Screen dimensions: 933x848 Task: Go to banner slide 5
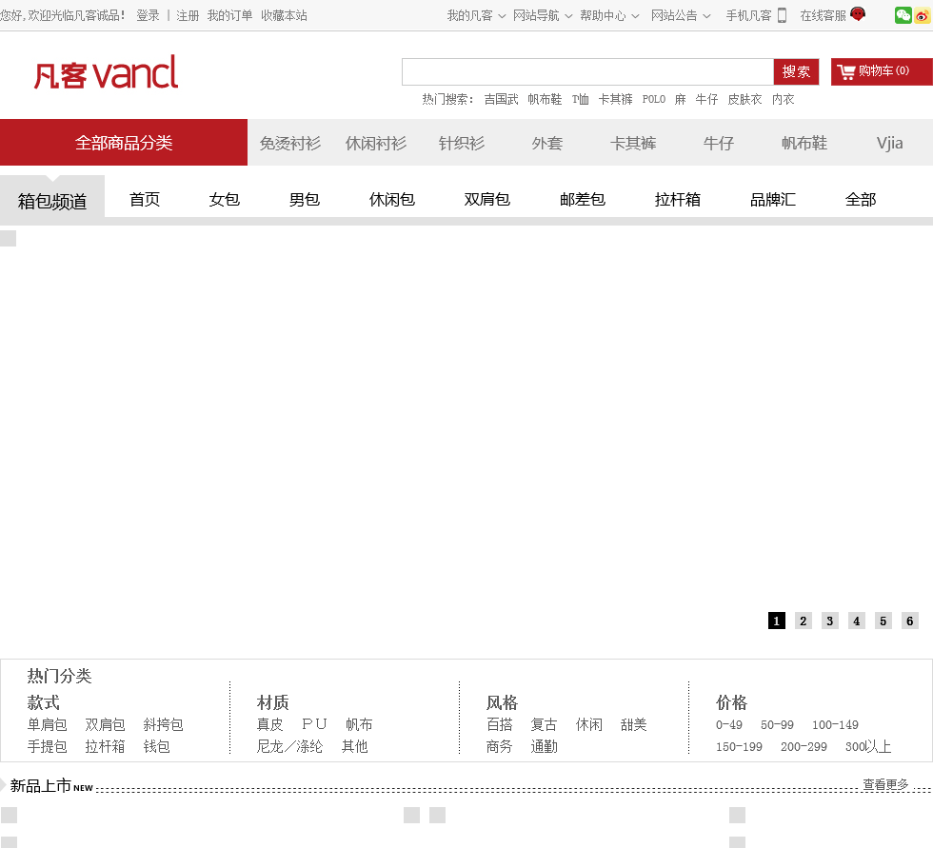pos(883,621)
